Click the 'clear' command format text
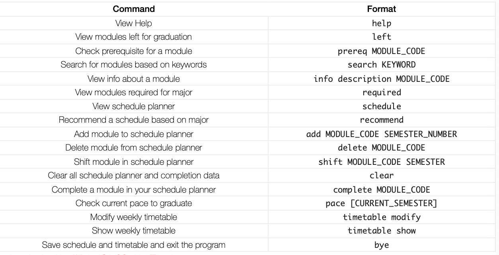499x255 pixels. pyautogui.click(x=382, y=175)
